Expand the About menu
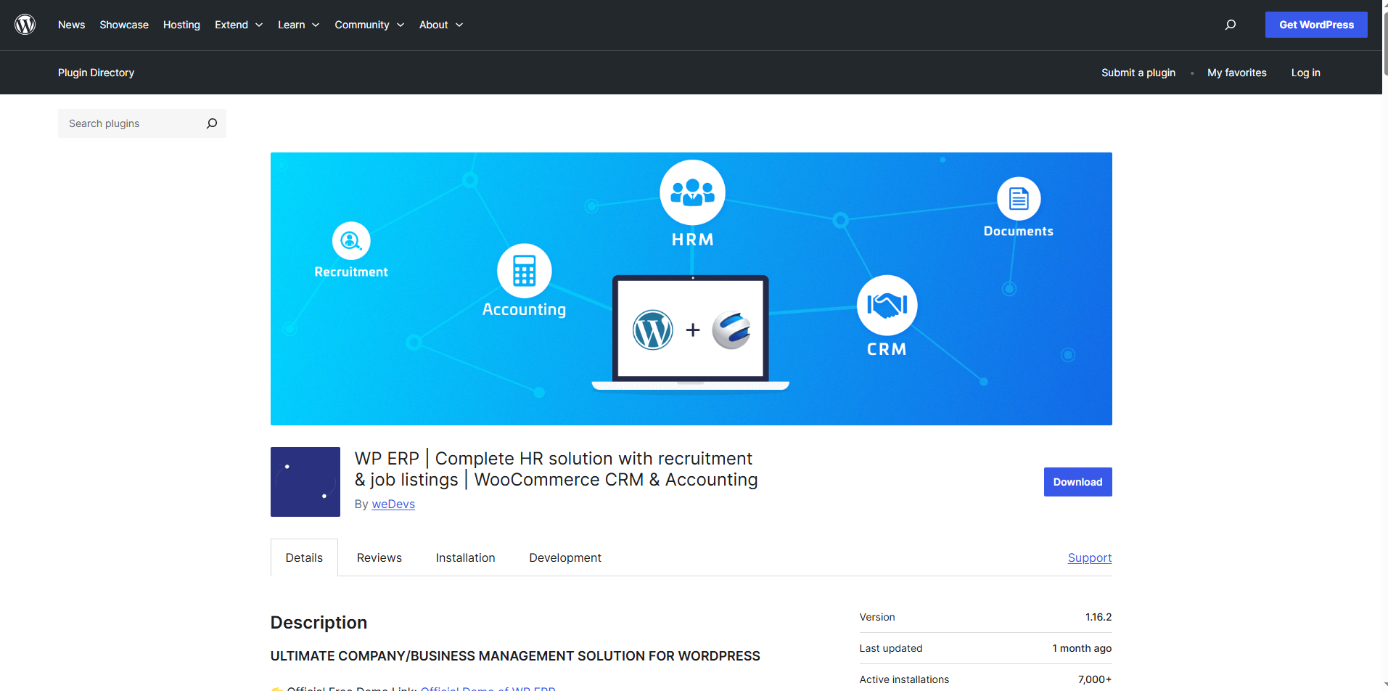This screenshot has height=691, width=1388. pyautogui.click(x=440, y=25)
